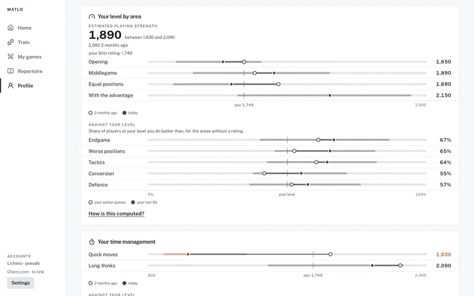Click the Quick moves orange today dot

point(188,255)
